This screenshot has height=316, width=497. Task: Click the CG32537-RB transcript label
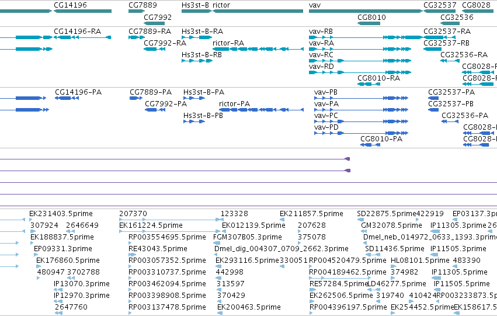click(x=447, y=43)
